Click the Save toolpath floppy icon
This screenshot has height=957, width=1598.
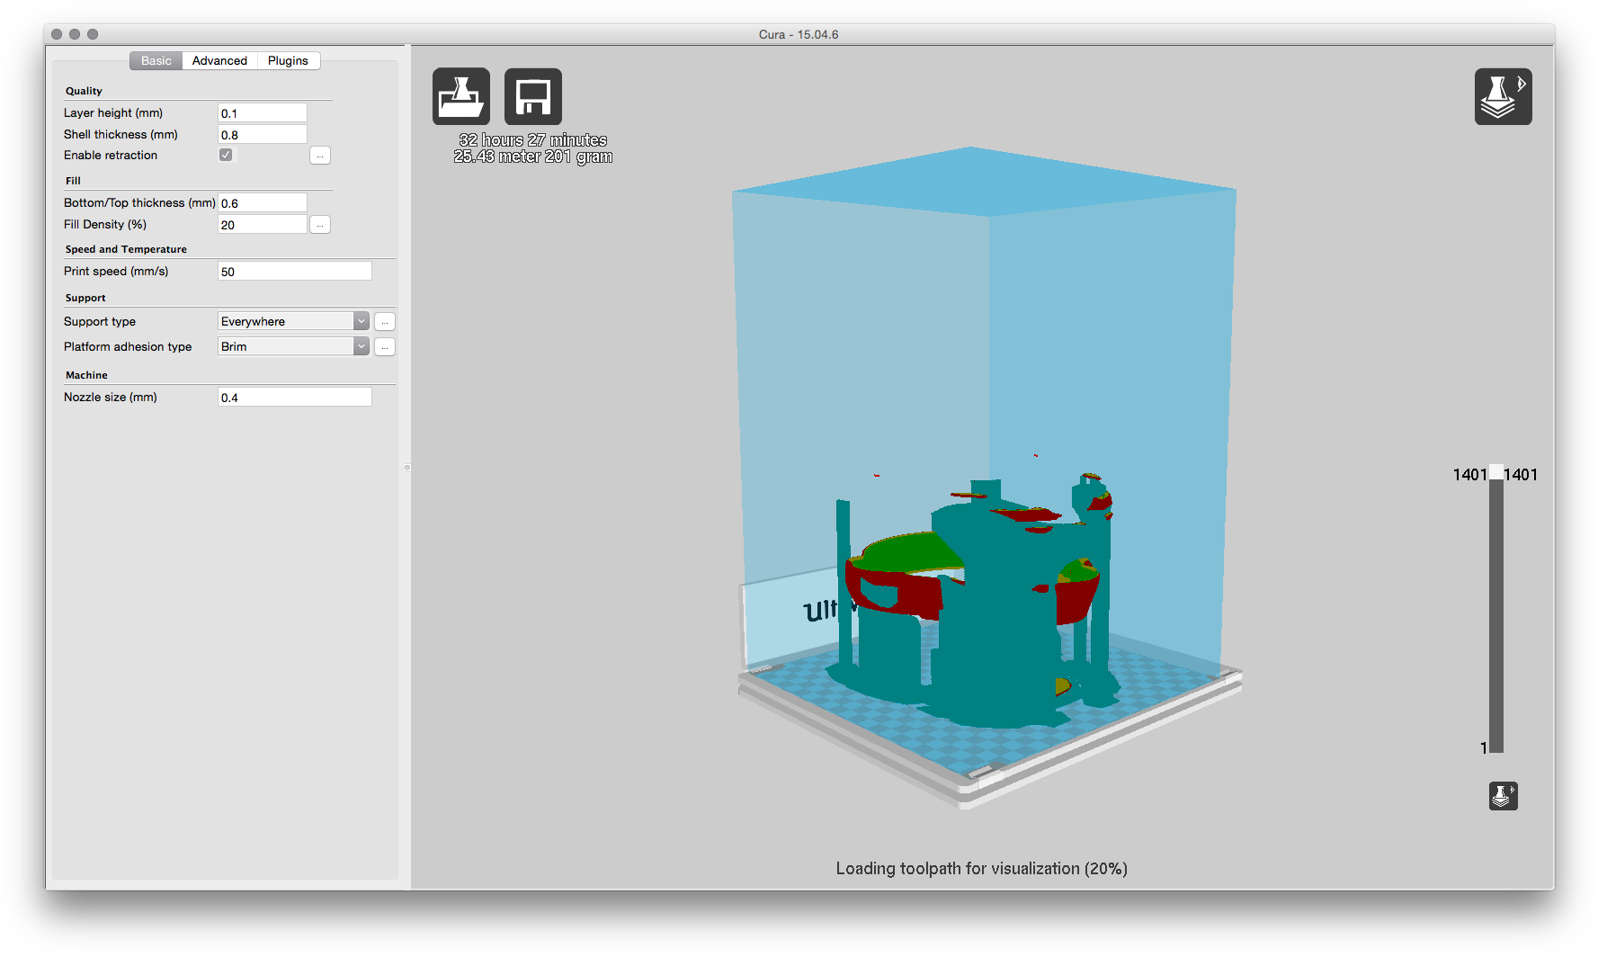click(533, 96)
